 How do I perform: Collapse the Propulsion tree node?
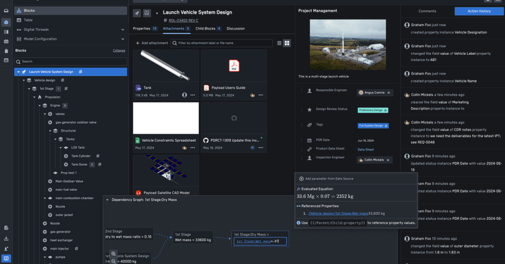(x=34, y=97)
